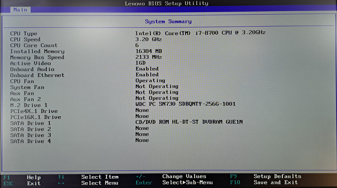Click the System Fan Not Operating status
The width and height of the screenshot is (337, 188).
click(157, 86)
